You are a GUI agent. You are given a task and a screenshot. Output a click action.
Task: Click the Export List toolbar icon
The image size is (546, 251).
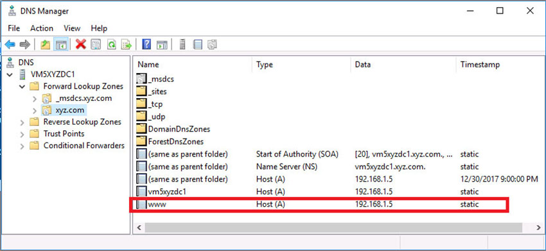(127, 44)
